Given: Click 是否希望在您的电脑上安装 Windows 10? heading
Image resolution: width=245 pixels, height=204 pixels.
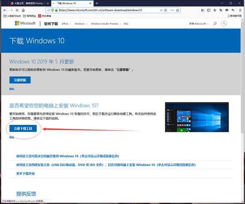Looking at the screenshot, I should (x=54, y=105).
